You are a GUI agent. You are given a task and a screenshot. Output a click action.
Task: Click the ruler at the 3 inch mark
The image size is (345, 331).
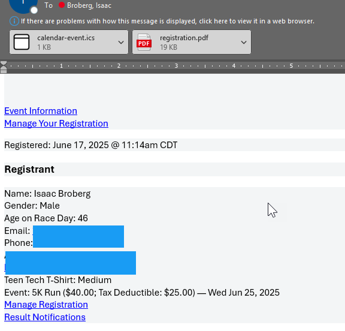pos(176,65)
